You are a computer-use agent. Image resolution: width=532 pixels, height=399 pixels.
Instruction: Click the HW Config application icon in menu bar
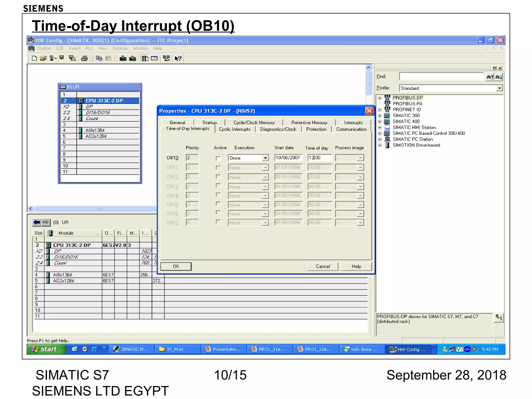point(31,48)
